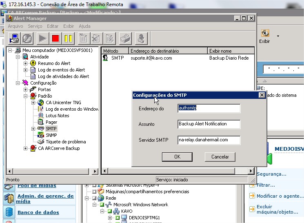Image resolution: width=304 pixels, height=223 pixels.
Task: Select the Lotus Notes icon in tree
Action: click(40, 116)
